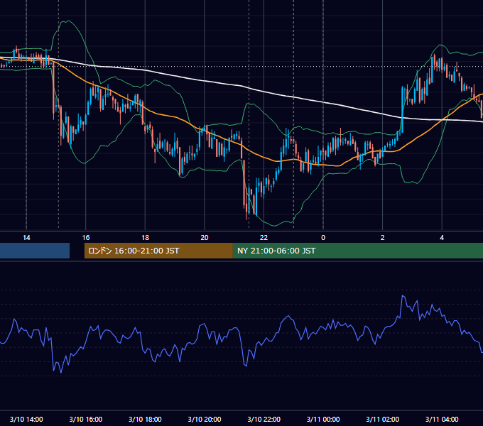Click hour label 18 on price chart axis
This screenshot has width=483, height=426.
pyautogui.click(x=145, y=238)
